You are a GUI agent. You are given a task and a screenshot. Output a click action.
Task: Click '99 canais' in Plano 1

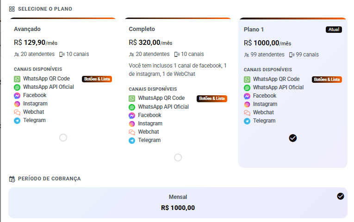coord(307,55)
